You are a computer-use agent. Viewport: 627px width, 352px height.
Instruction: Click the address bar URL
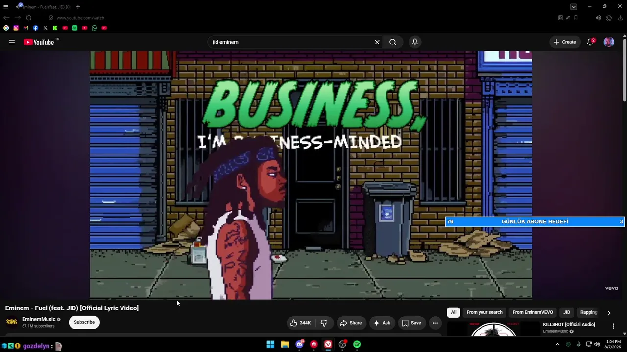tap(80, 18)
